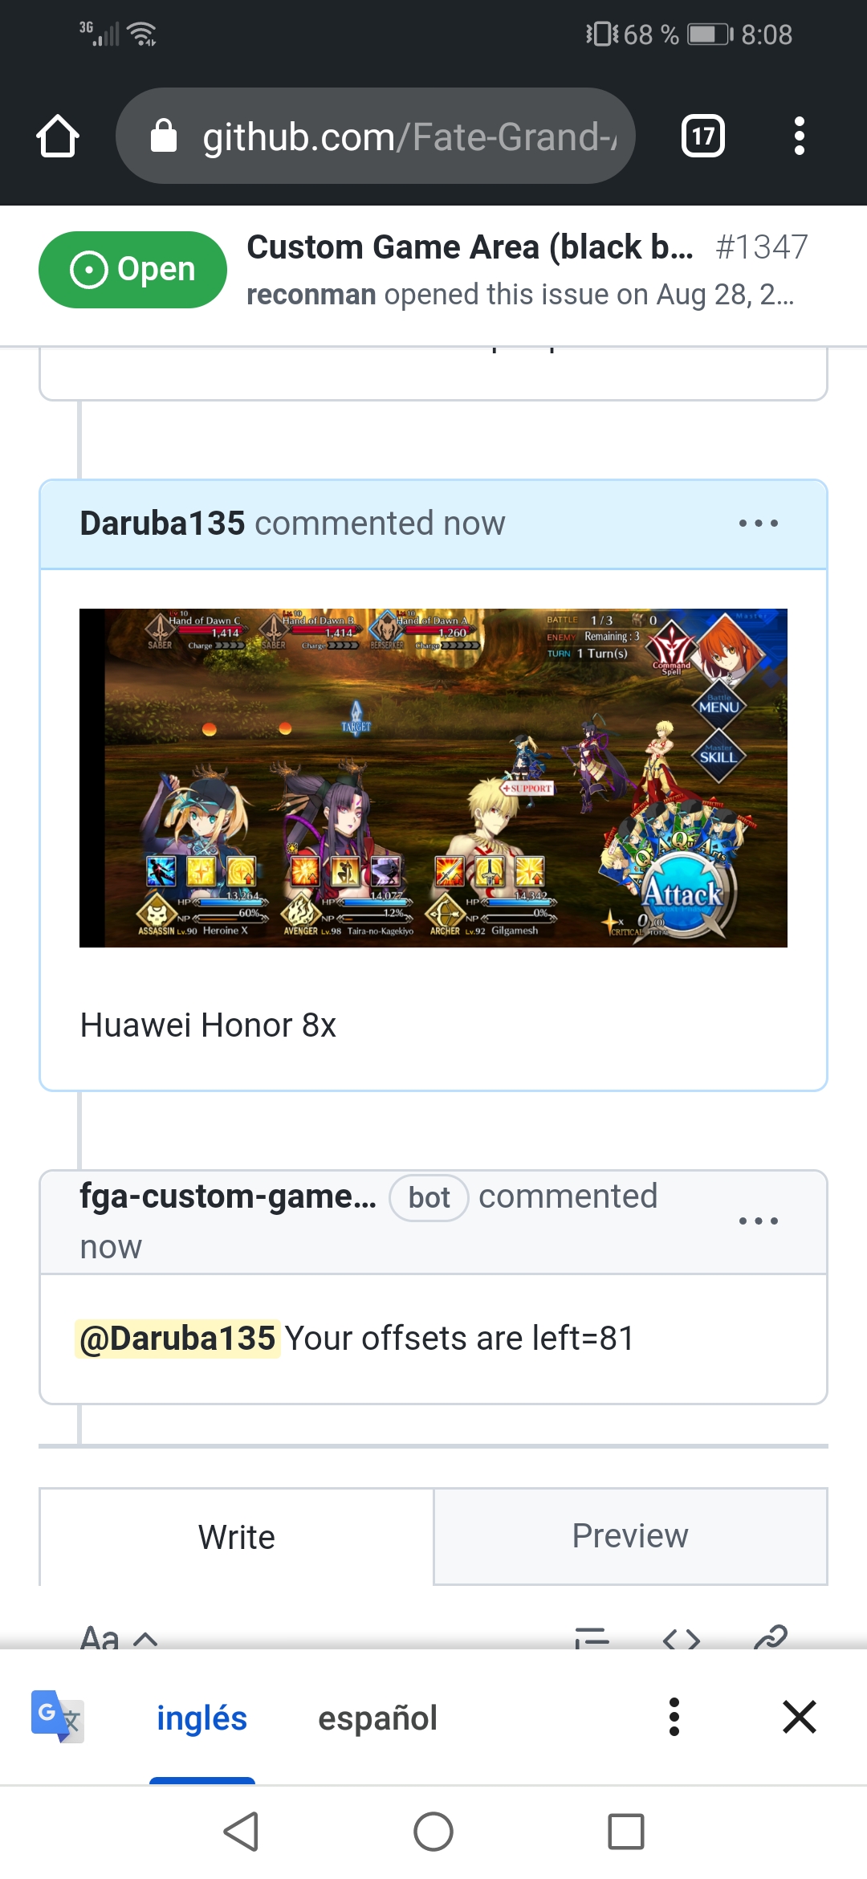Screen dimensions: 867x1879
Task: Open the tab switcher showing 17 tabs
Action: click(703, 136)
